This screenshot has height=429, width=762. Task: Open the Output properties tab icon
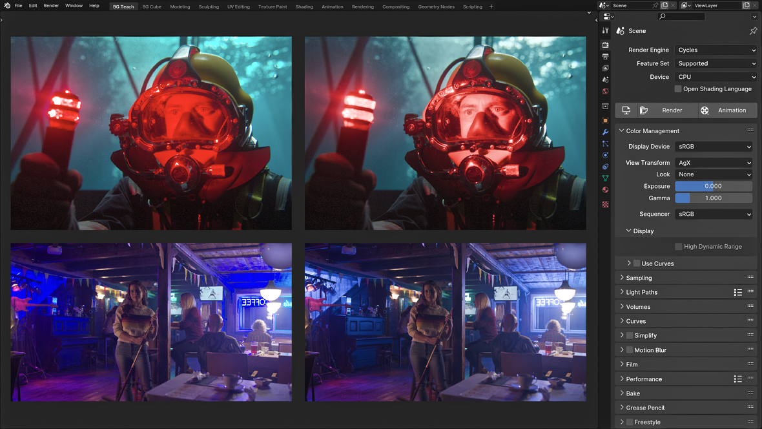(x=605, y=57)
